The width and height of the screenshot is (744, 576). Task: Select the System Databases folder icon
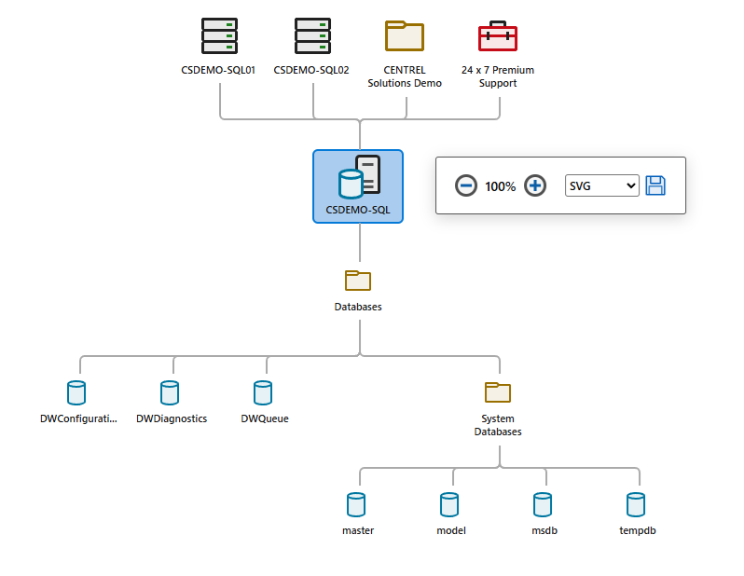click(x=498, y=392)
